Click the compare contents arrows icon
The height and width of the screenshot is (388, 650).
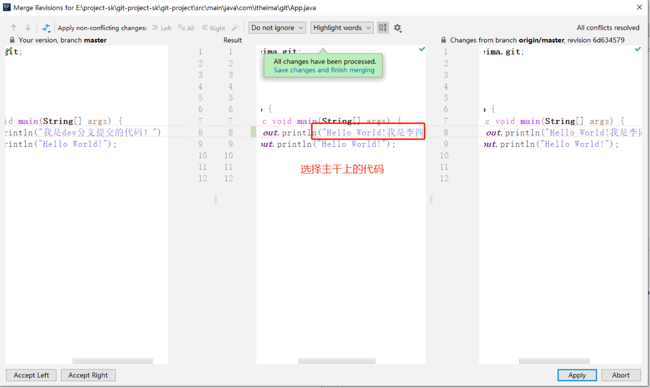(x=46, y=28)
